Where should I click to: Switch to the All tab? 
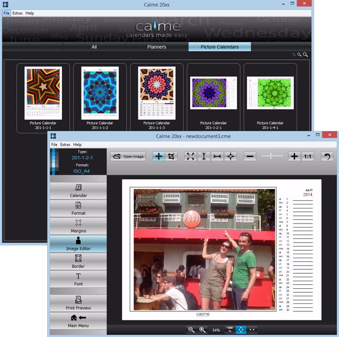[94, 47]
